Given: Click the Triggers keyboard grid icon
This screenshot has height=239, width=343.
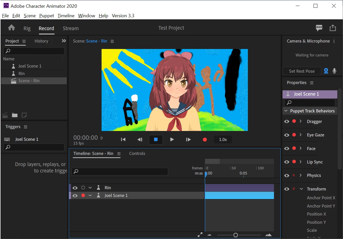Looking at the screenshot, I should pos(7,139).
